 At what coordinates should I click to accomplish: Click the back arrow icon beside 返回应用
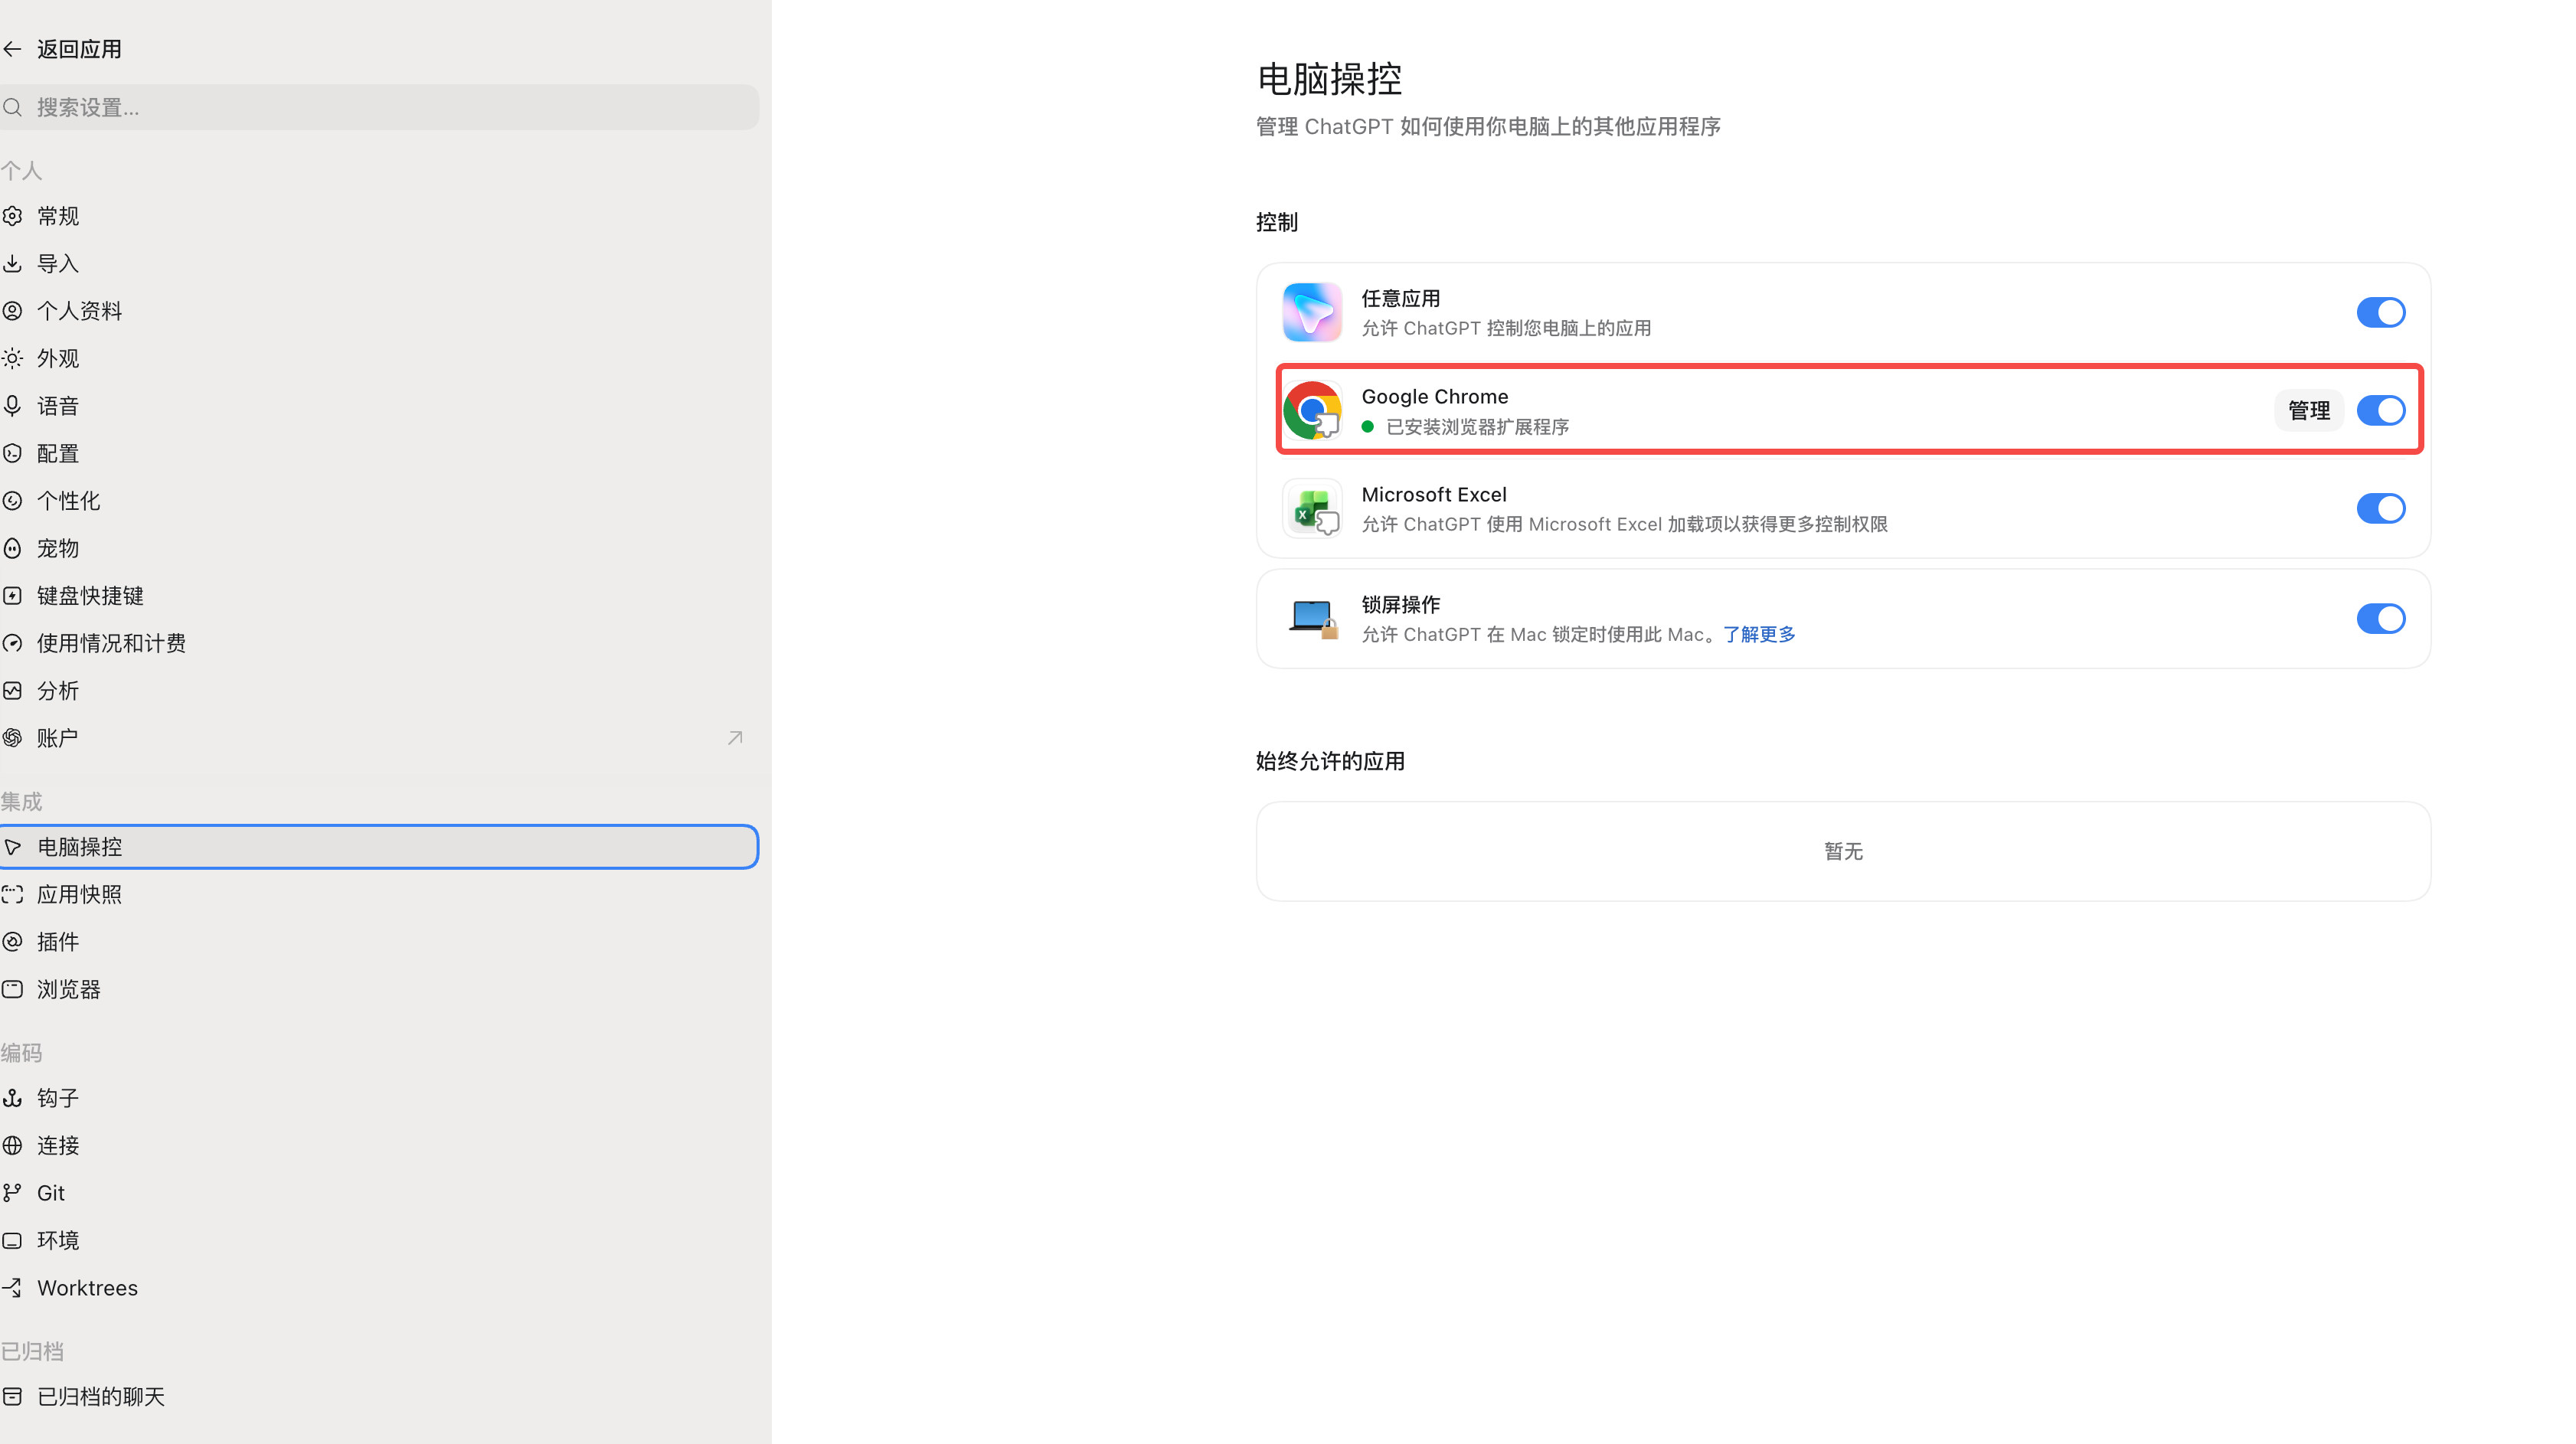[x=12, y=48]
